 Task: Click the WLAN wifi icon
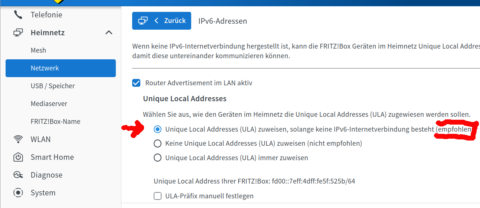pyautogui.click(x=18, y=139)
